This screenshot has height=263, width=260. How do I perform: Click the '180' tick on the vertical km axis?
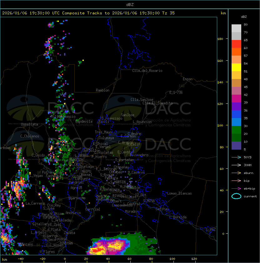(220, 39)
